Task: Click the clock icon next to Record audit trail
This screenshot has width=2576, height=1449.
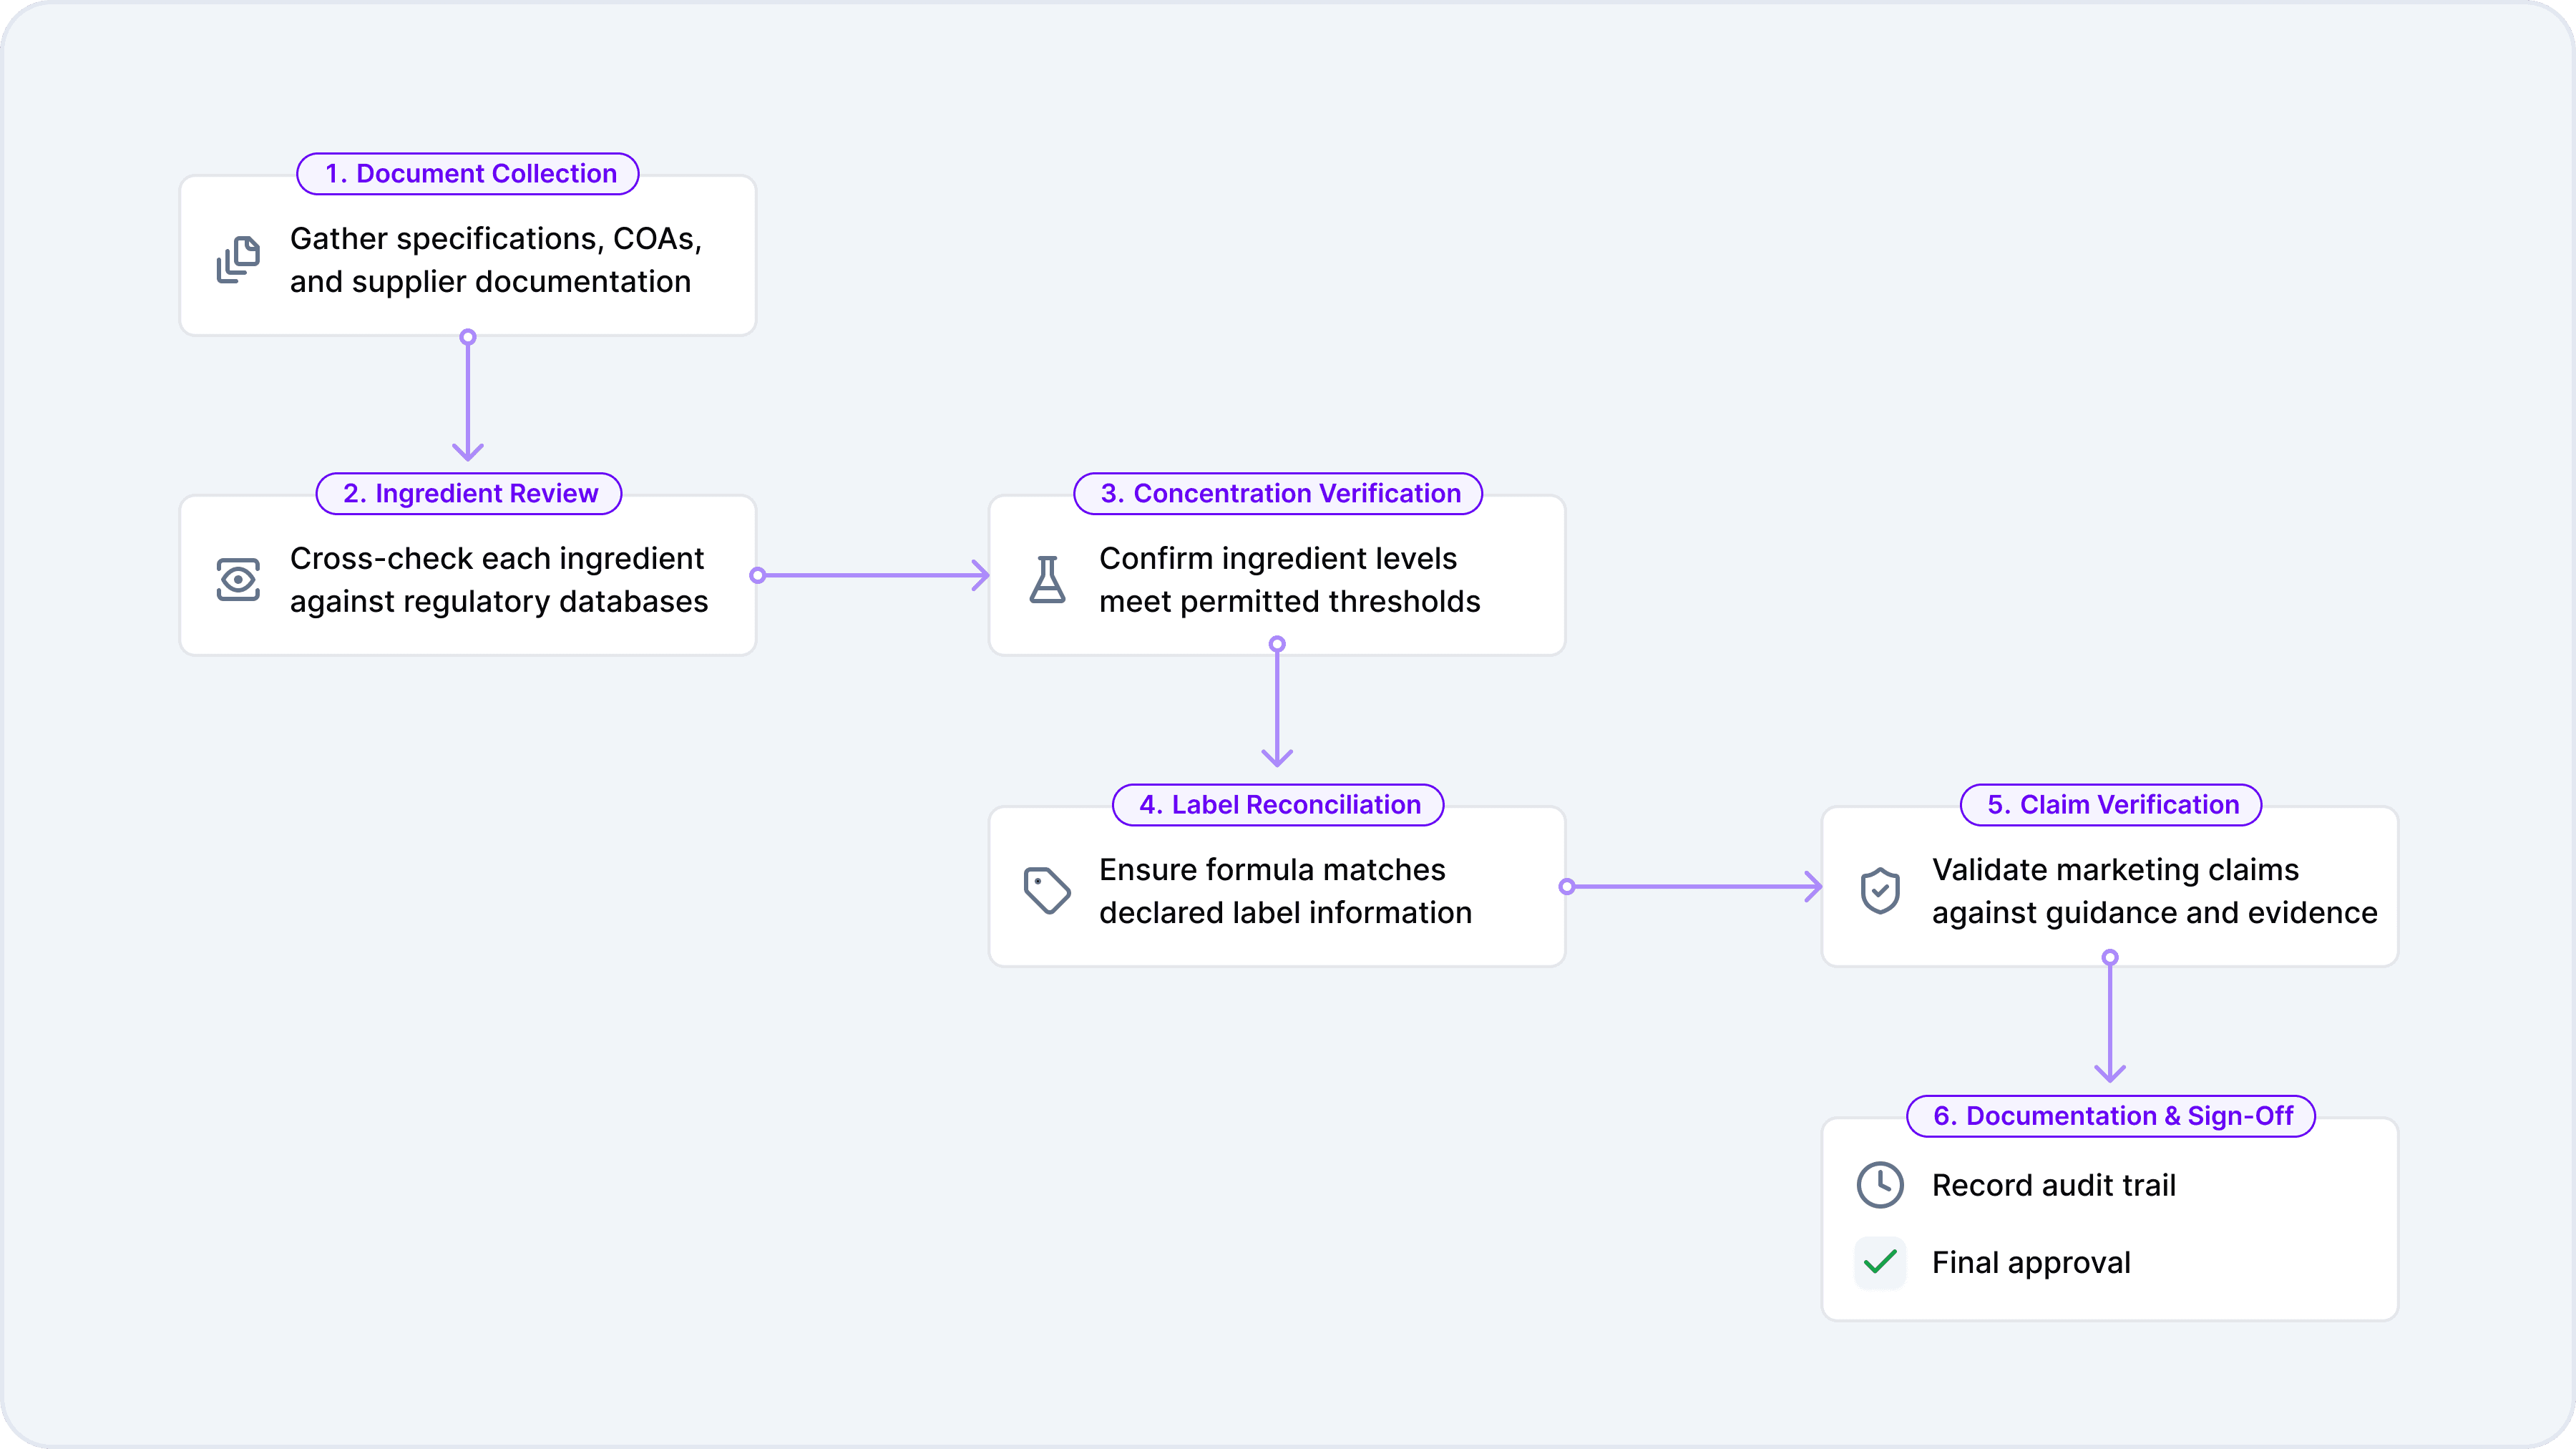Action: click(x=1881, y=1185)
